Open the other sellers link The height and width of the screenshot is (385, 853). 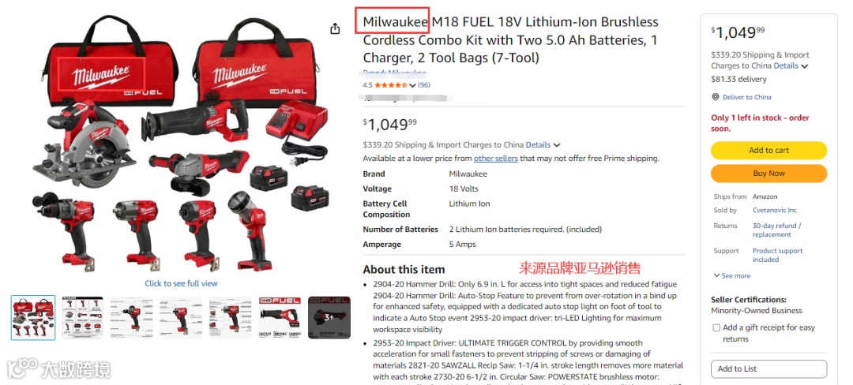(x=495, y=159)
